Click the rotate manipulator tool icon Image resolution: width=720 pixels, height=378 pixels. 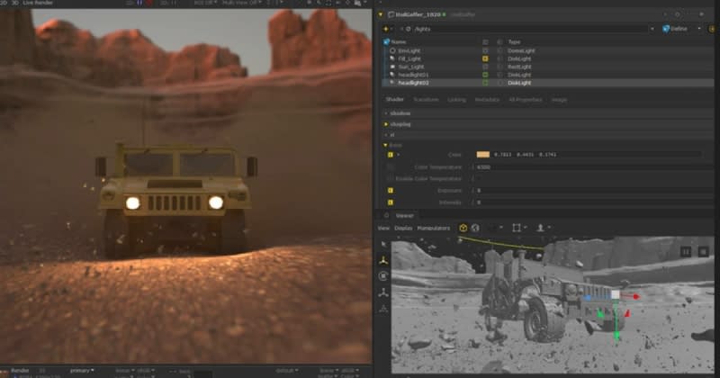point(383,276)
